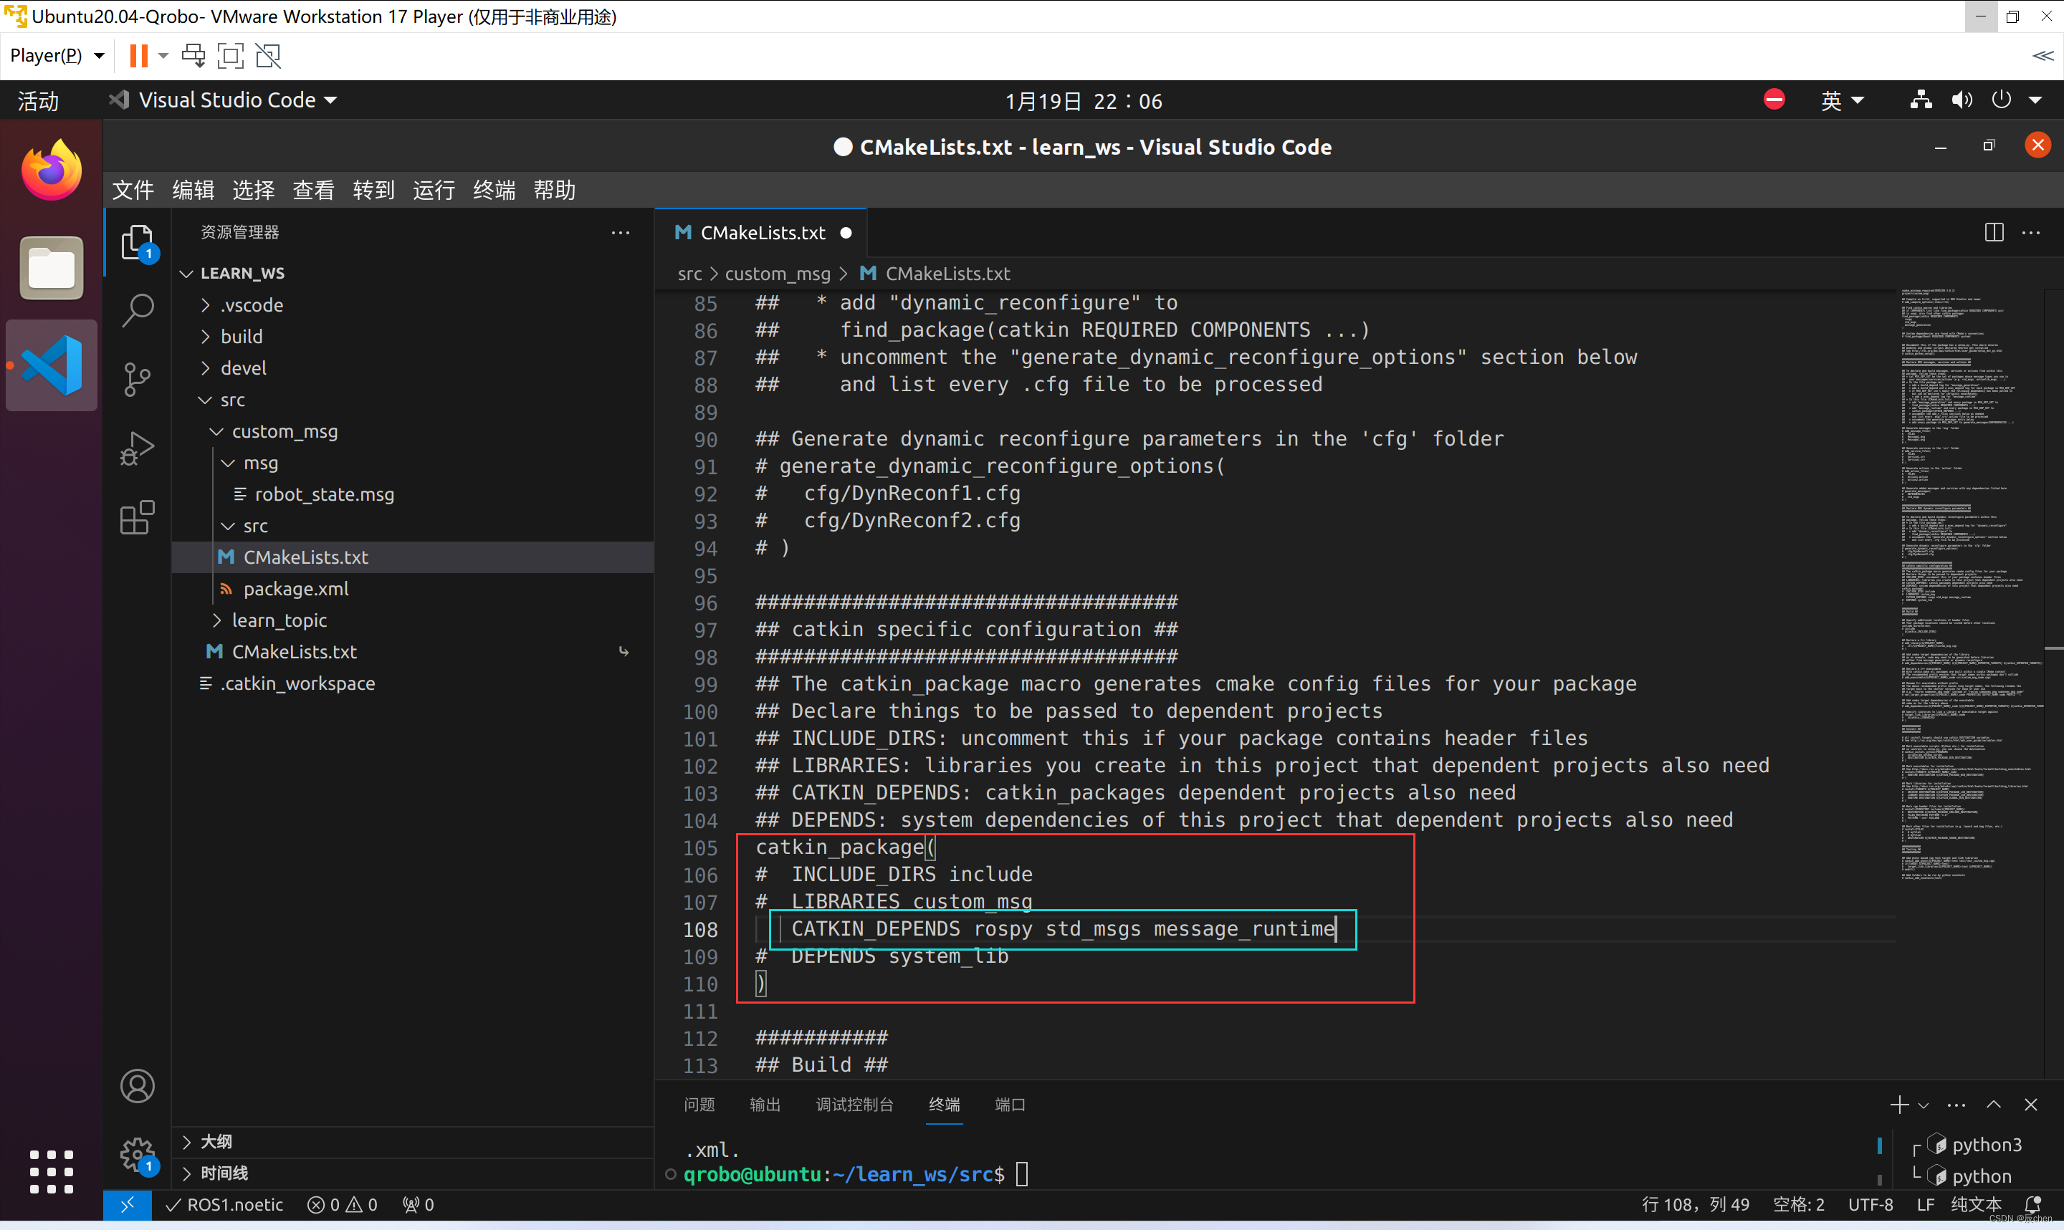Open the 查看 menu
The height and width of the screenshot is (1230, 2064).
(313, 190)
